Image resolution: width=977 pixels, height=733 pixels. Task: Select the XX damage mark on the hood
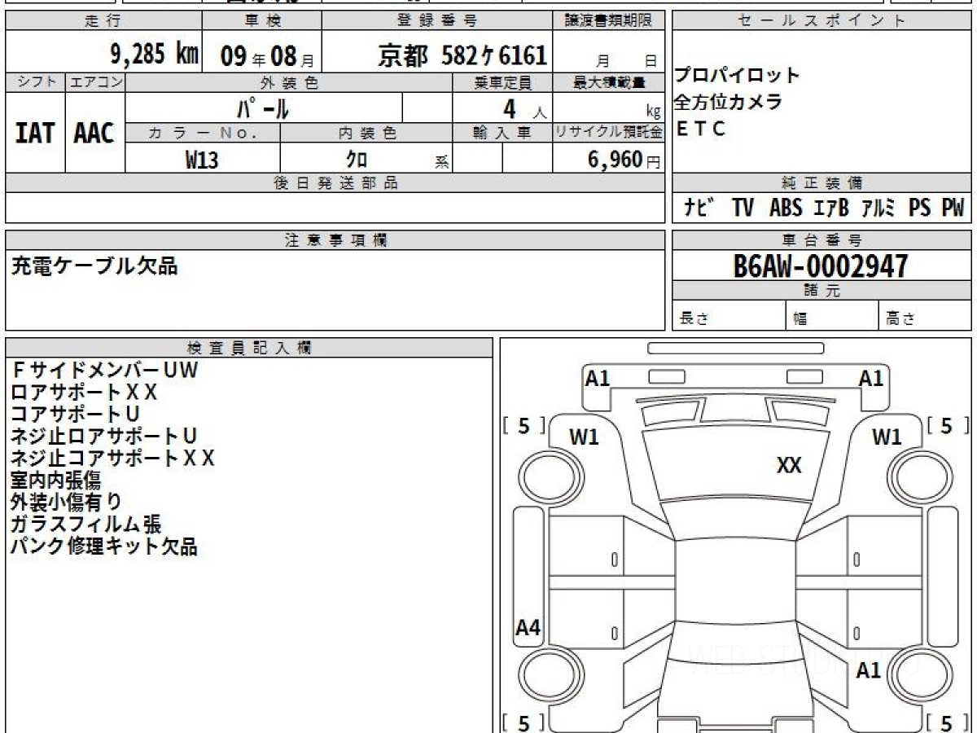[789, 465]
